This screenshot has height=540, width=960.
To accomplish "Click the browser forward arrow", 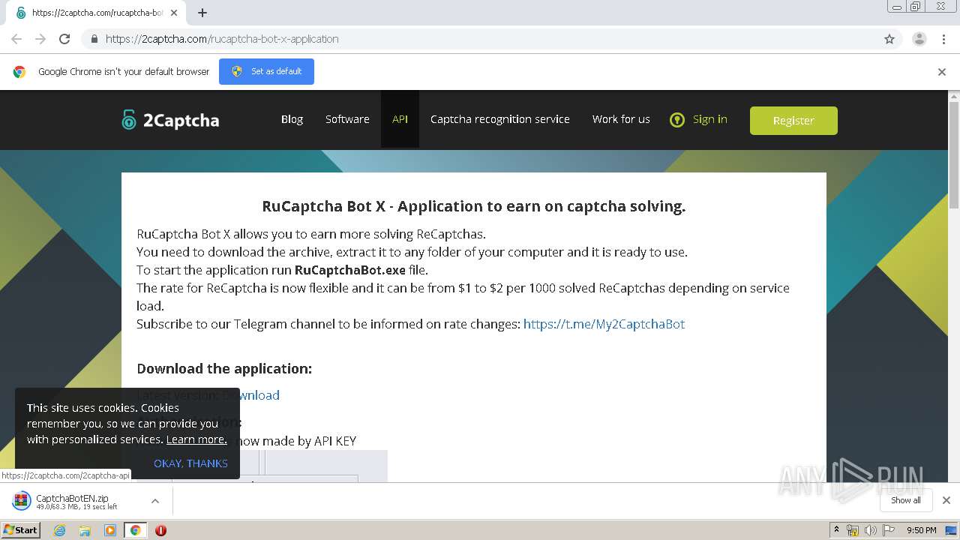I will (40, 39).
